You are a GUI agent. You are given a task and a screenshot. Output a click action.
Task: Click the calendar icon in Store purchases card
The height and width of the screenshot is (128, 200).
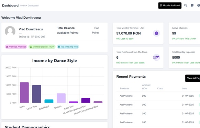point(156,57)
